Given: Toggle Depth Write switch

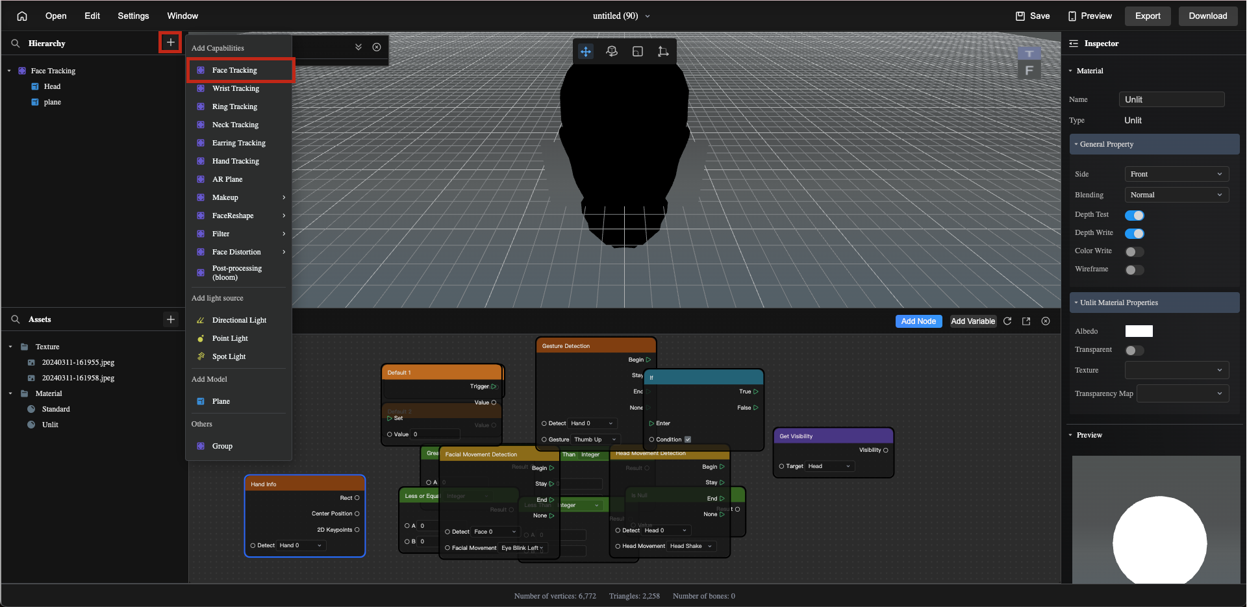Looking at the screenshot, I should click(x=1135, y=234).
